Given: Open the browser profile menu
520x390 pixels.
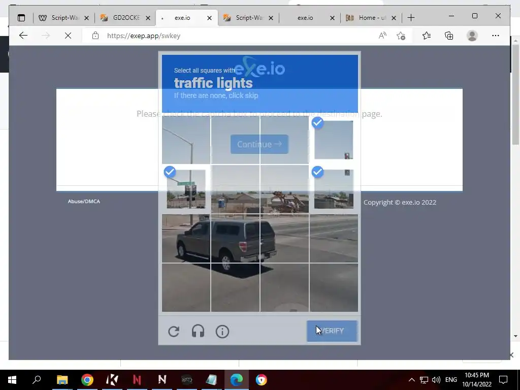Looking at the screenshot, I should pyautogui.click(x=472, y=36).
